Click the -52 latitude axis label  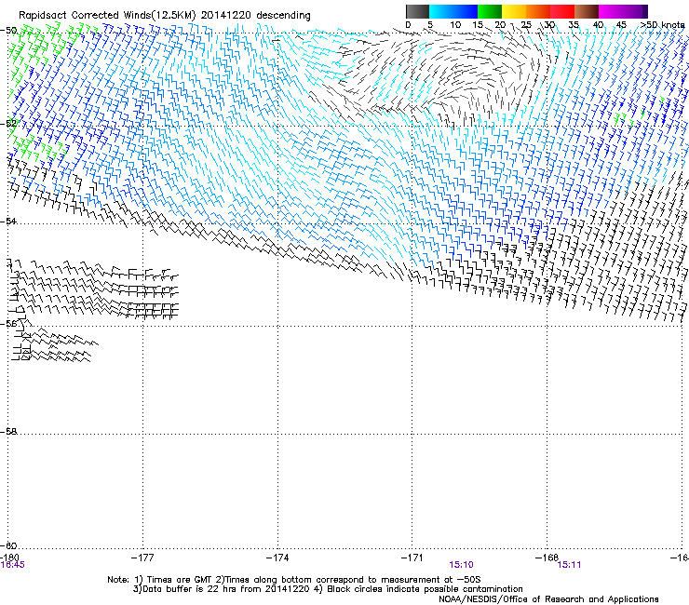pos(8,123)
